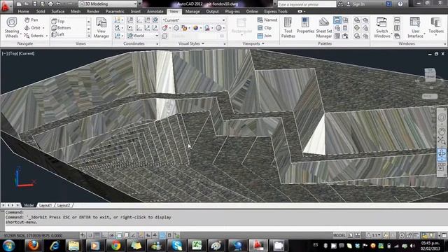Click the viewport ViewCube

coord(430,75)
